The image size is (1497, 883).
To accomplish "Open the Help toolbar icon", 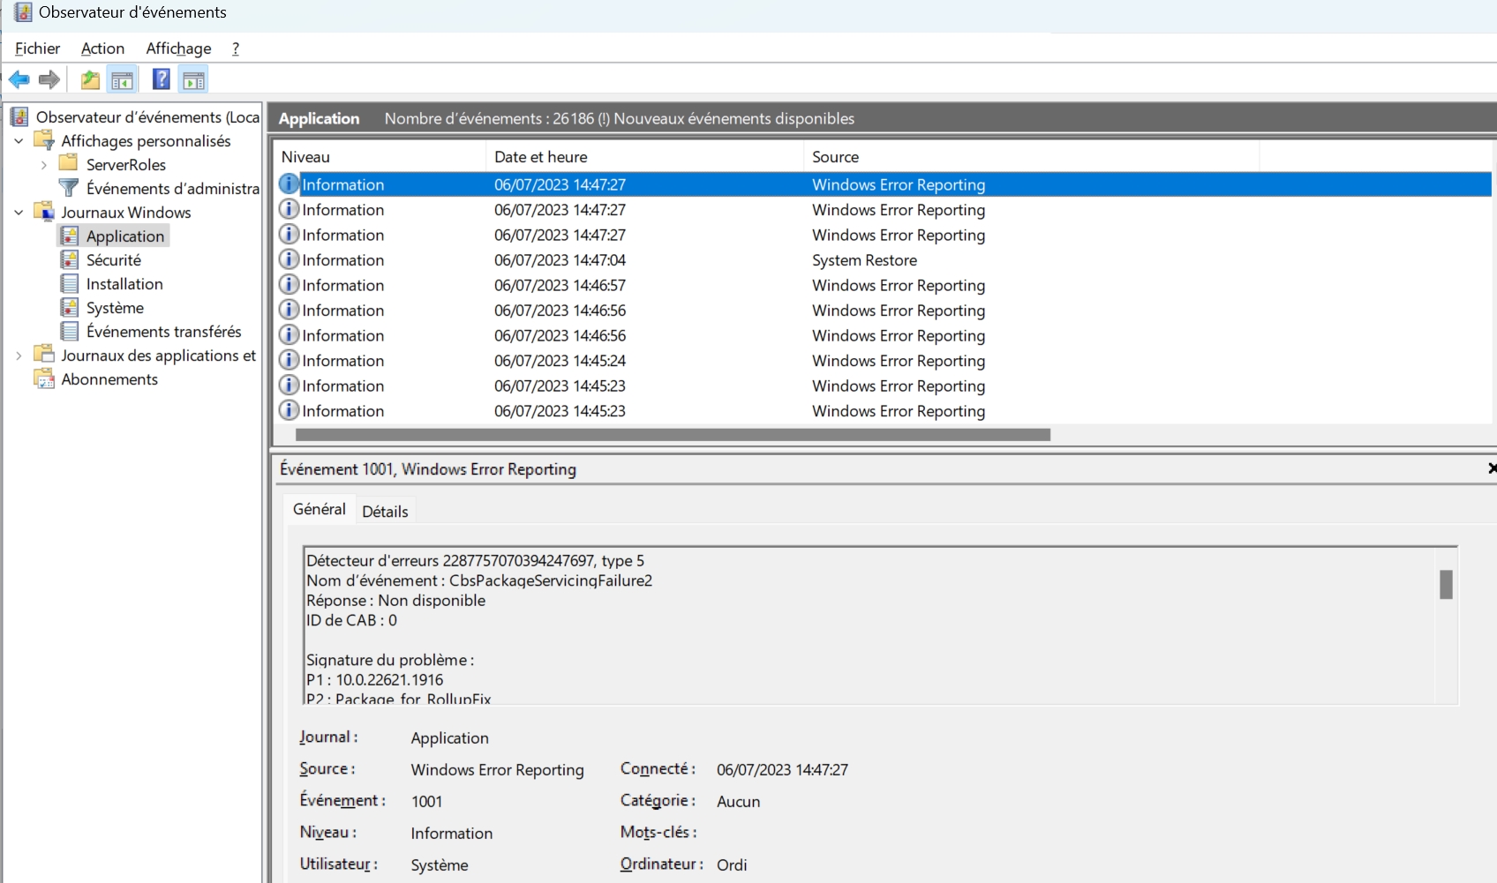I will (161, 80).
